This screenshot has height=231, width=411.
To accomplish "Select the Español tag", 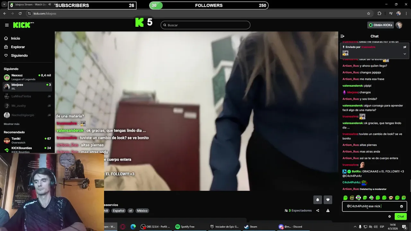I will coord(118,211).
